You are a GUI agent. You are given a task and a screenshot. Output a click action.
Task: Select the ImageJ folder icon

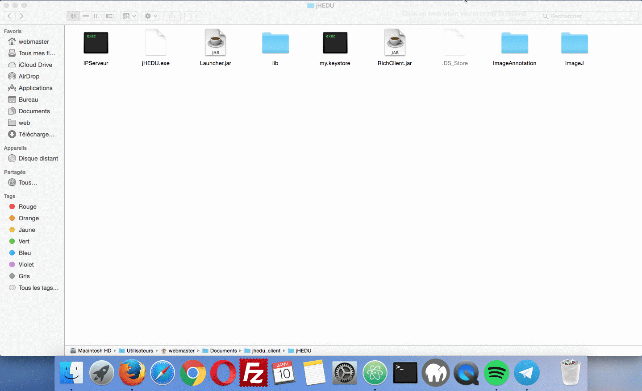point(575,43)
